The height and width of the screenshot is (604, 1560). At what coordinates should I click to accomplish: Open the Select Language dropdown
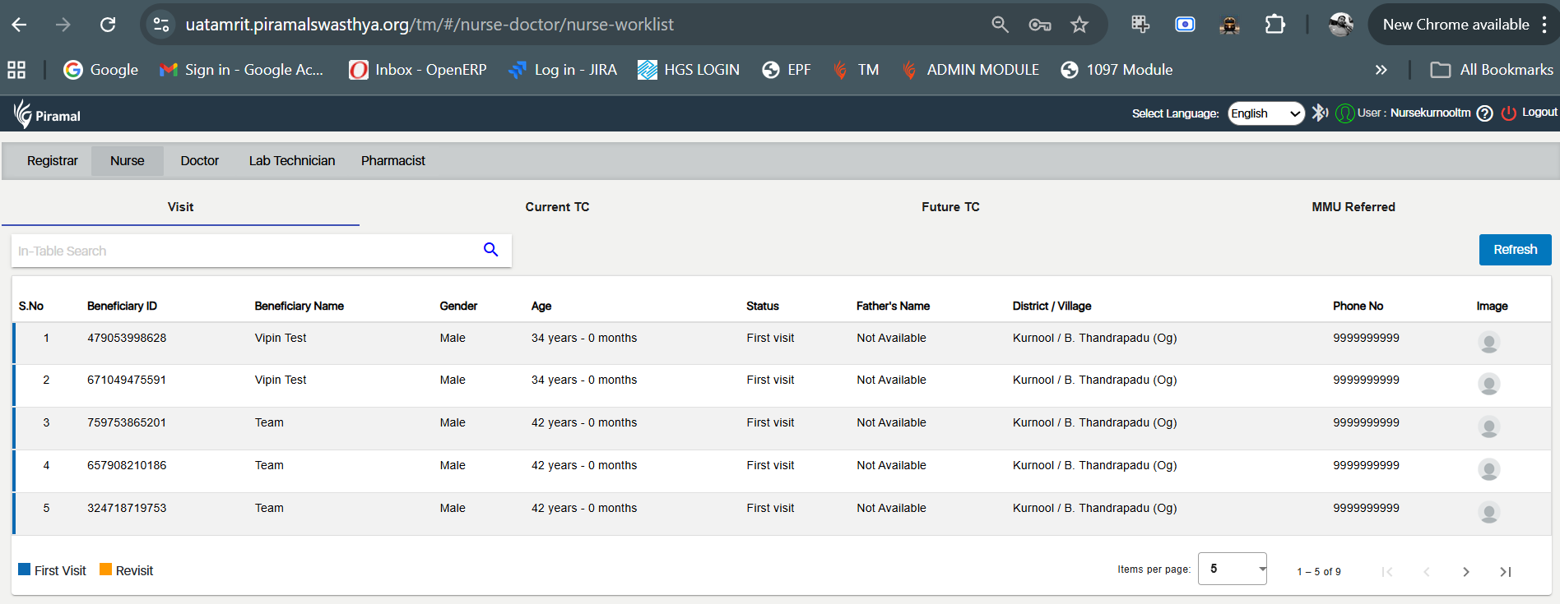[1265, 113]
